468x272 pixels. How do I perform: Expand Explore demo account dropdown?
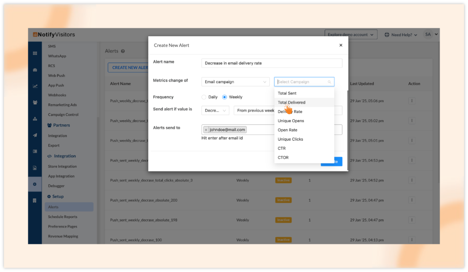point(351,35)
